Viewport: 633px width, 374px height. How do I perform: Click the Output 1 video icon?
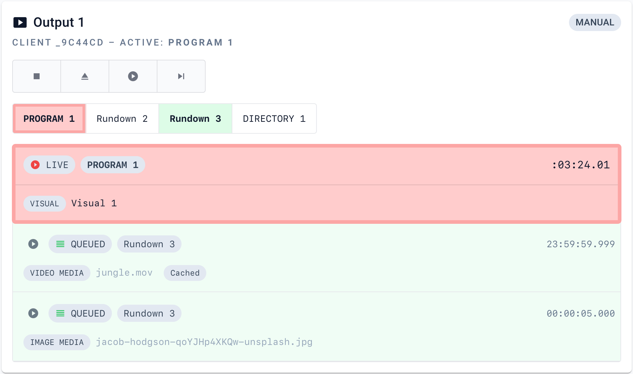pyautogui.click(x=20, y=22)
